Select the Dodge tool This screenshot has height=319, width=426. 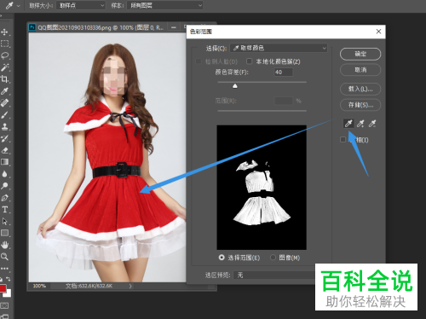[x=4, y=186]
